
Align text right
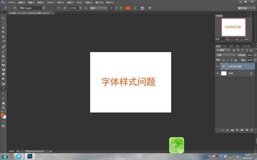click(x=121, y=8)
